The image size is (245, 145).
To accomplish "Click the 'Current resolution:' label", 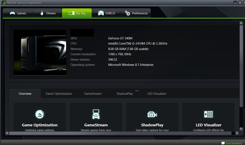I will coord(83,54).
